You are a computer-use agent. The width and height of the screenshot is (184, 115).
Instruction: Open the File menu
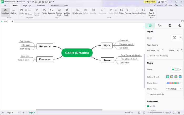[5, 6]
